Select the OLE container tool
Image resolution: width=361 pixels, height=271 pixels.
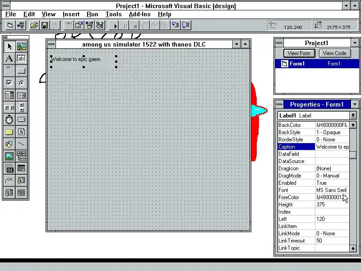pyautogui.click(x=9, y=168)
